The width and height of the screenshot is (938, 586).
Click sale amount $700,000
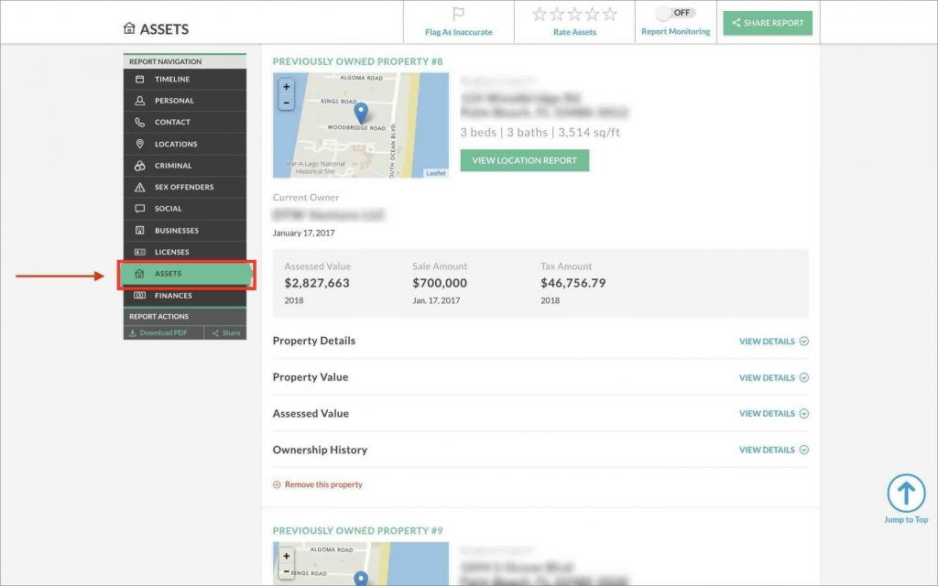click(x=440, y=284)
